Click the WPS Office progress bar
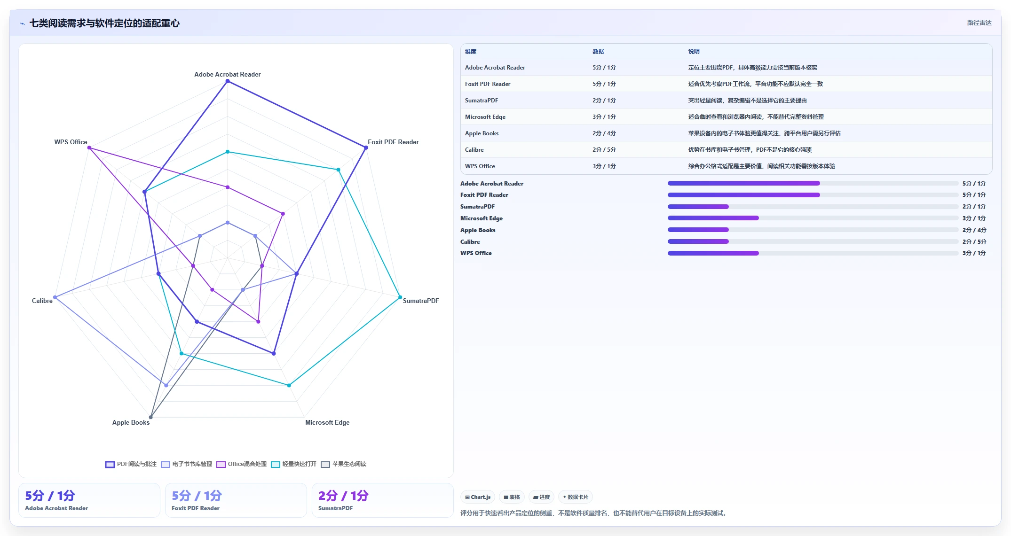 tap(813, 253)
